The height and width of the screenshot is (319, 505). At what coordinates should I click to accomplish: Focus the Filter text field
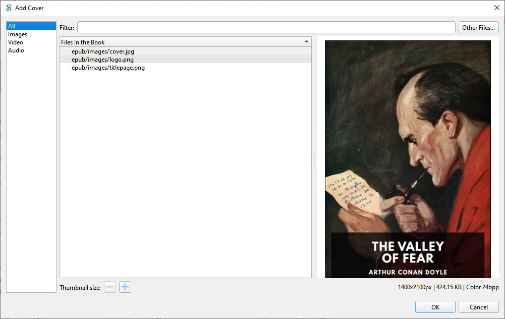[x=266, y=27]
